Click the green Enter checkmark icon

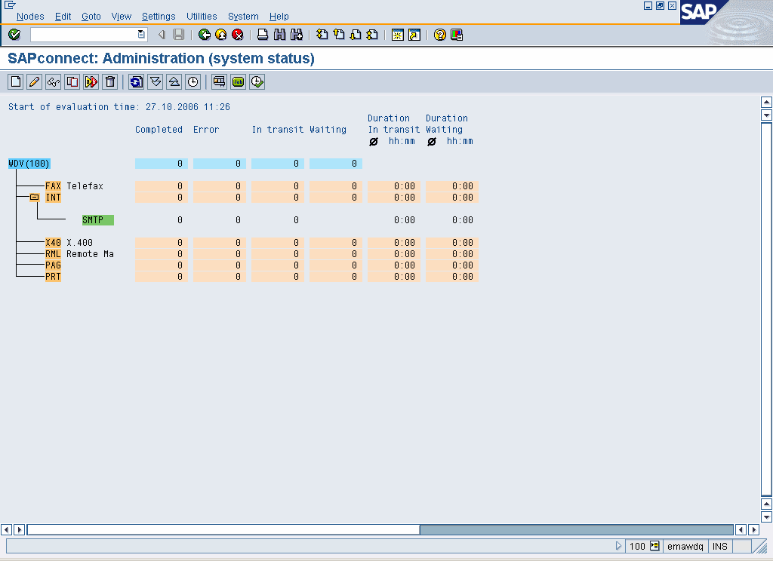point(14,35)
